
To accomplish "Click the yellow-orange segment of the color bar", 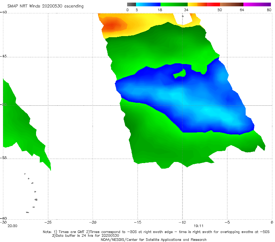I will pyautogui.click(x=197, y=4).
